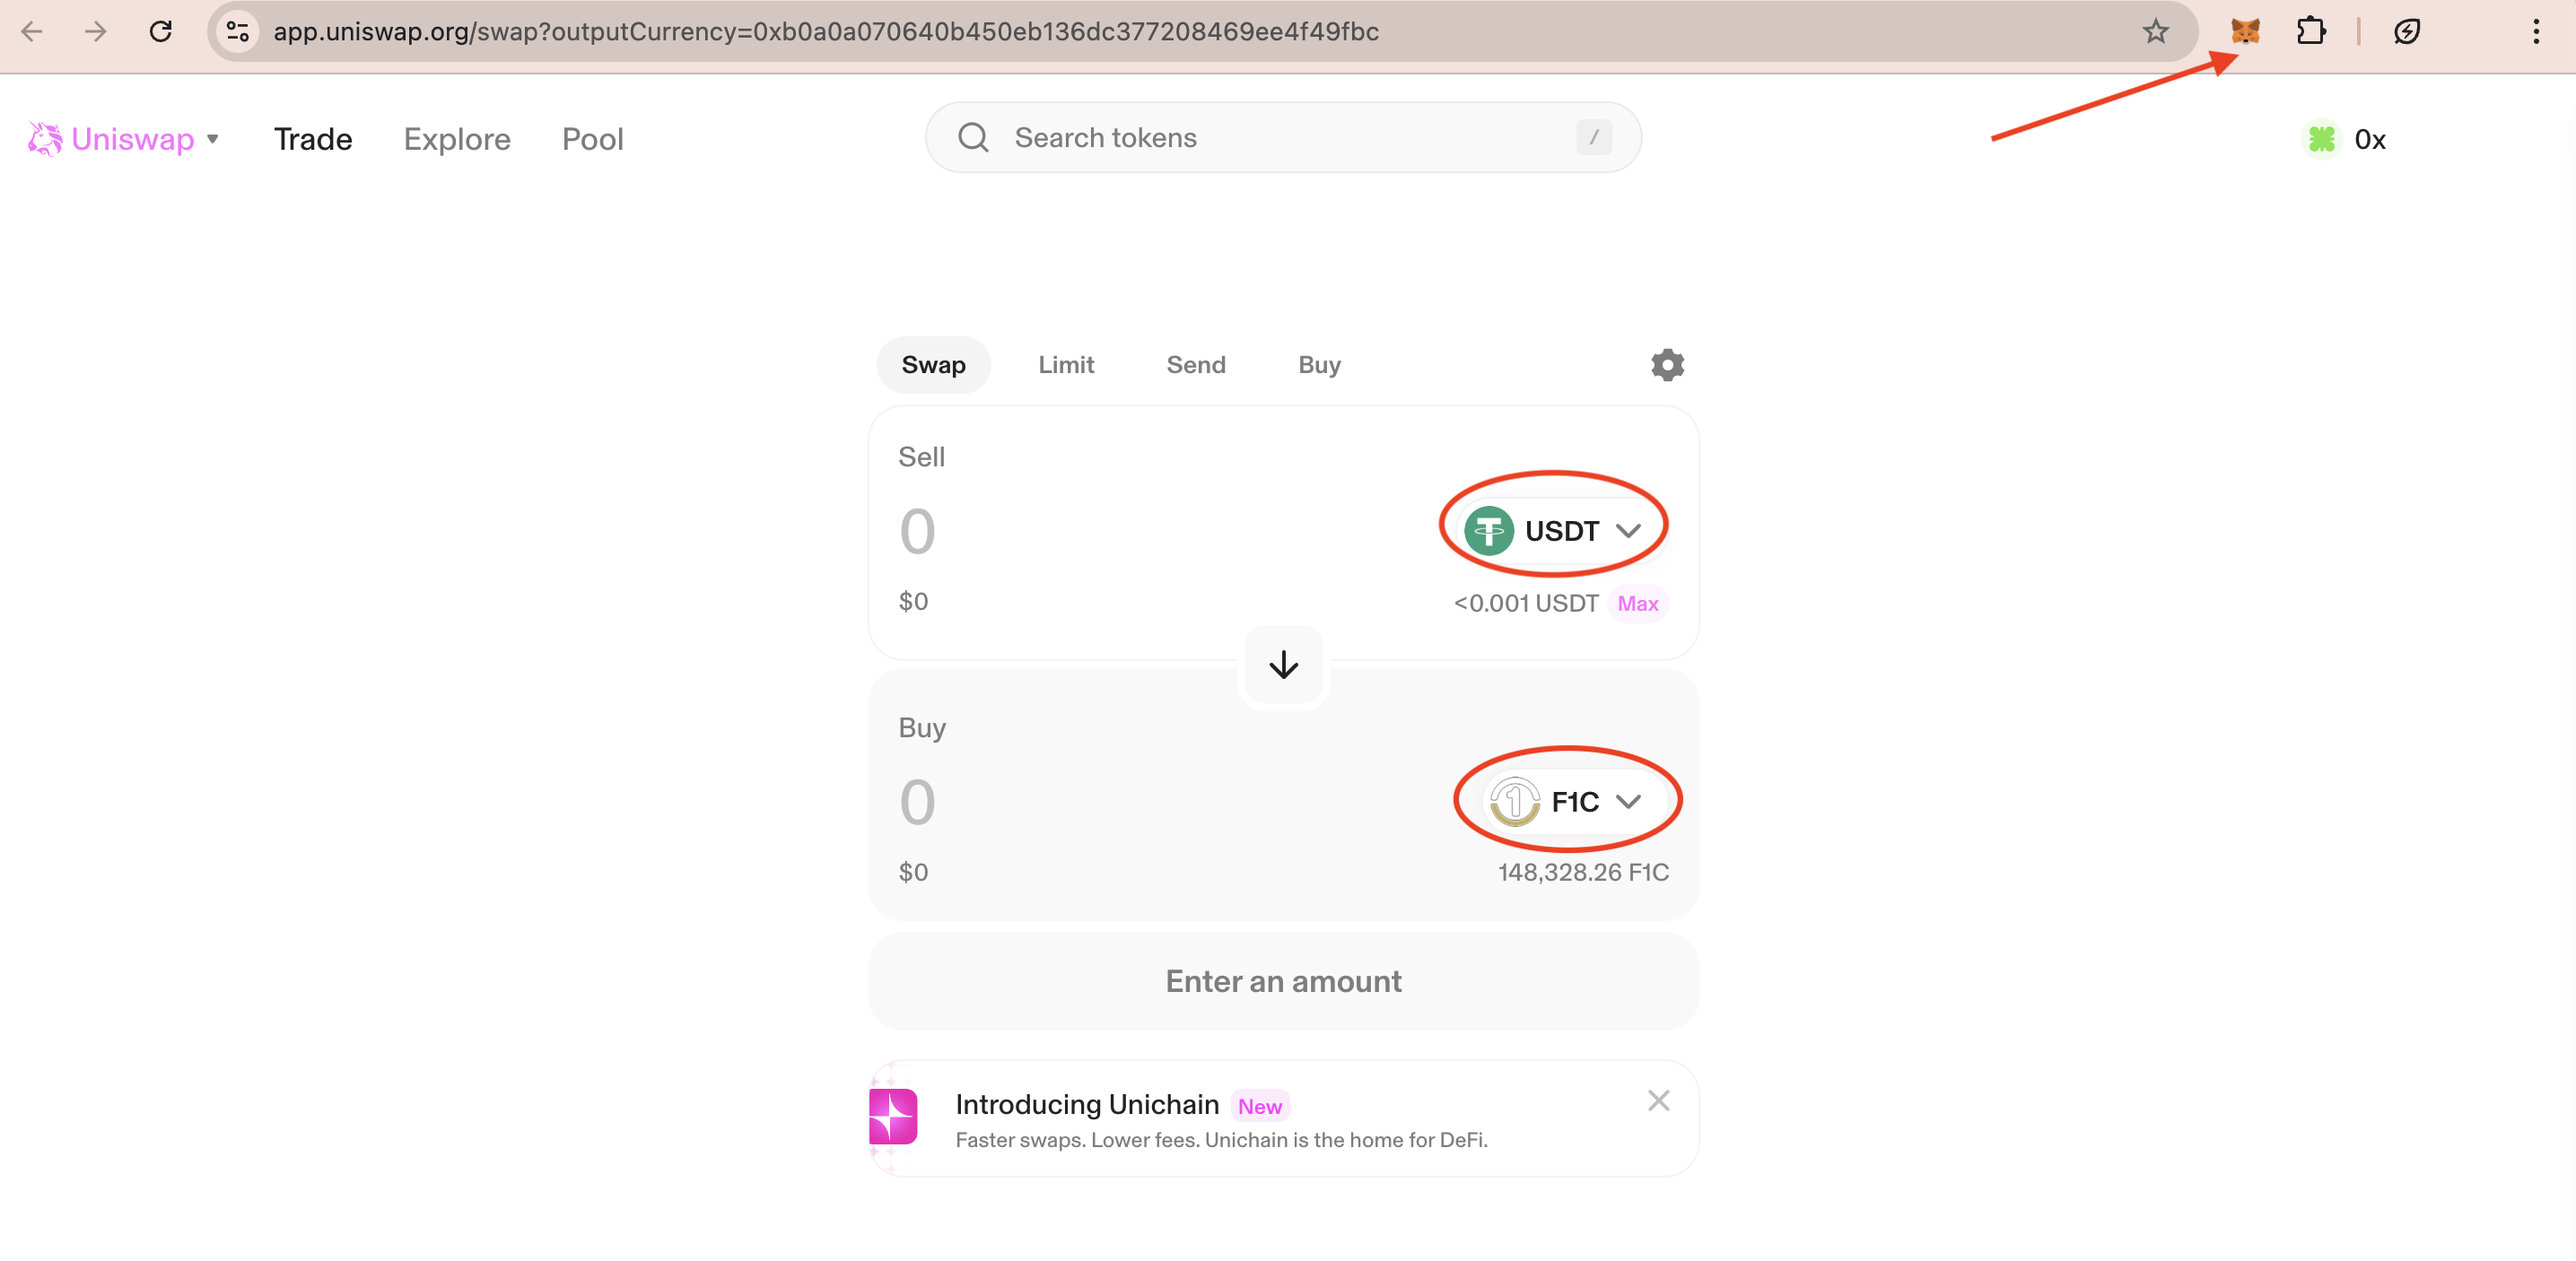Open swap settings gear icon
This screenshot has height=1261, width=2576.
pos(1667,365)
